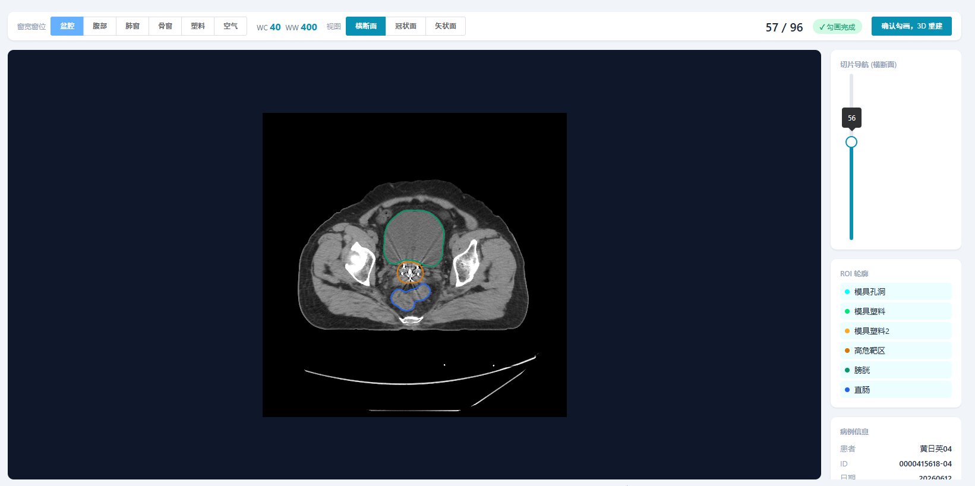This screenshot has width=975, height=486.
Task: Select the 直肠 ROI contour
Action: click(896, 390)
